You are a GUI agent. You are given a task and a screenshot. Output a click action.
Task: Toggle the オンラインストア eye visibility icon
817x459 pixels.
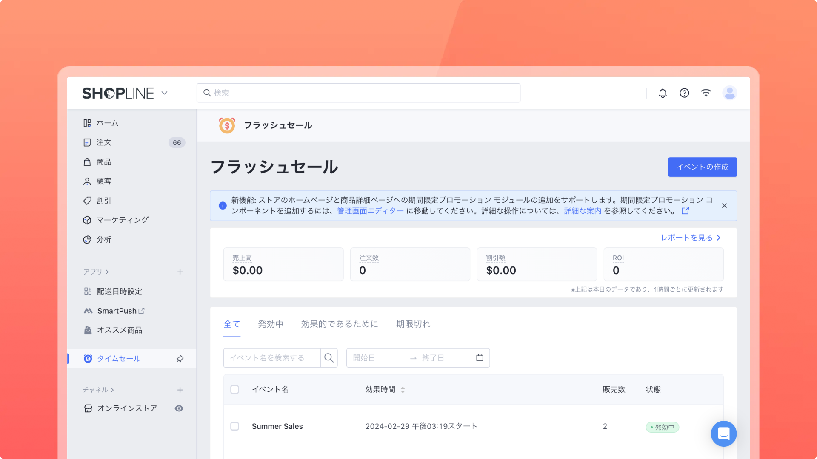[x=179, y=408]
